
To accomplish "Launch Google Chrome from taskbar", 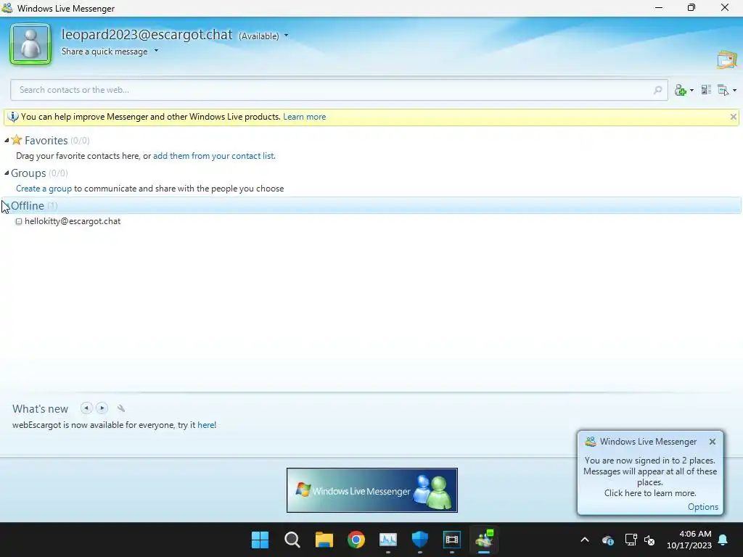I will [x=356, y=540].
